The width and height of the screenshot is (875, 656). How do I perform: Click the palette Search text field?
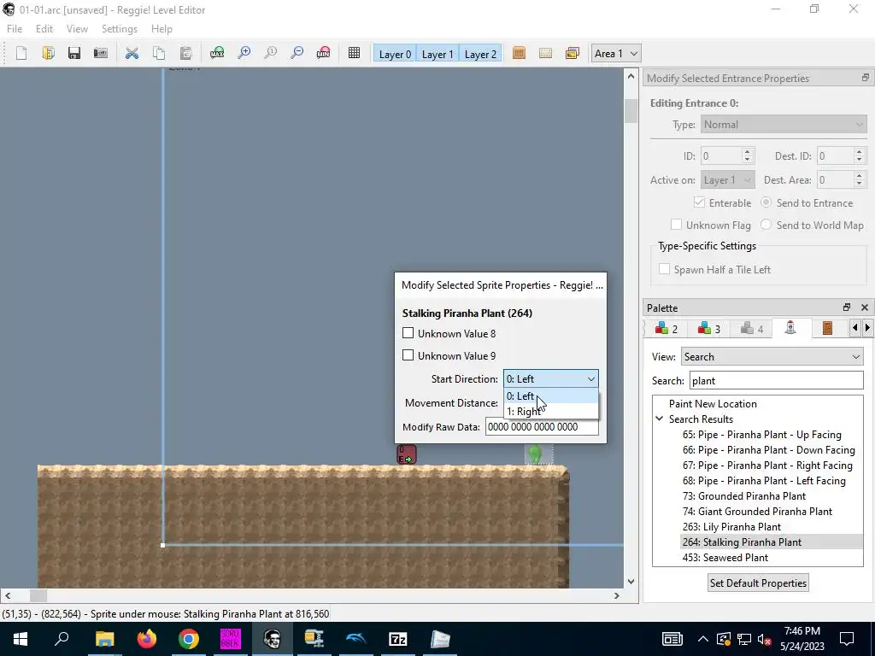pos(776,380)
